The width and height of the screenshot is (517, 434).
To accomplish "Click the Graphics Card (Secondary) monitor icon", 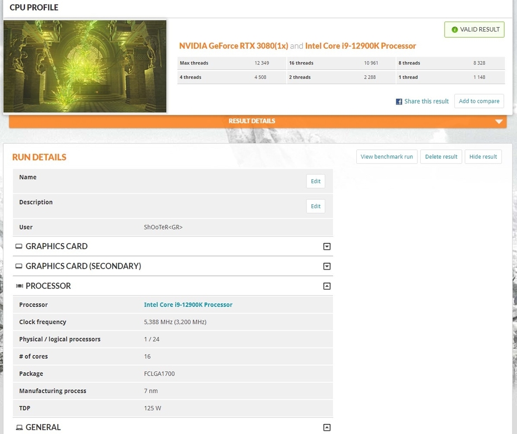I will click(19, 266).
